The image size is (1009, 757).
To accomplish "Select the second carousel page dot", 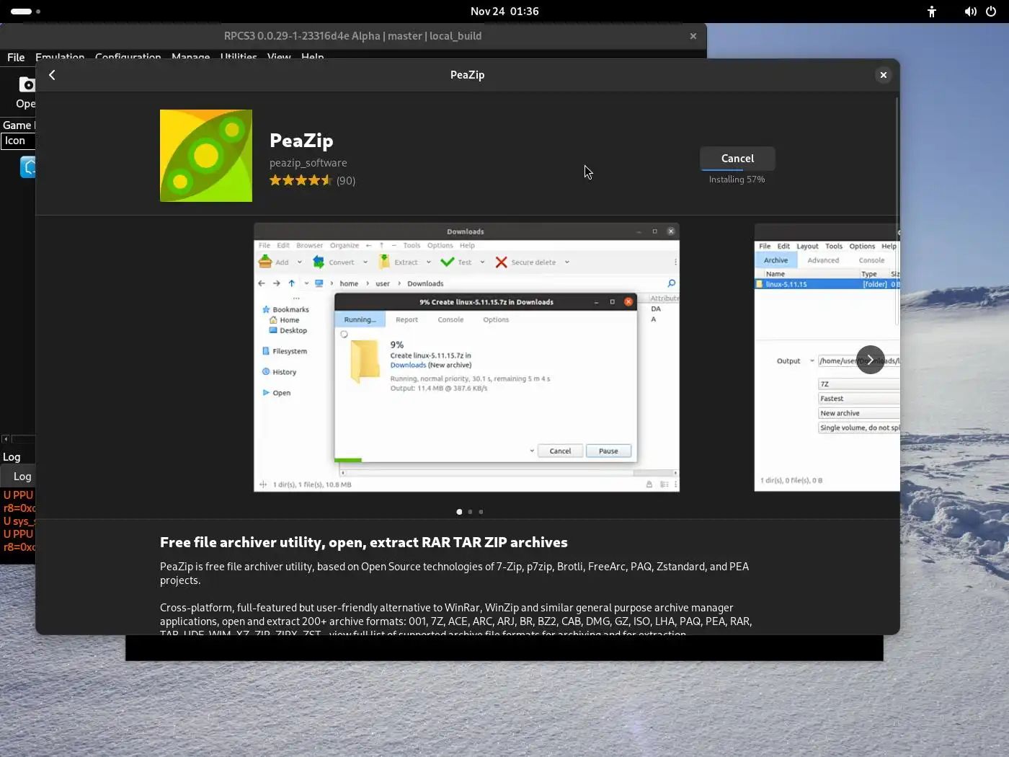I will click(x=470, y=512).
